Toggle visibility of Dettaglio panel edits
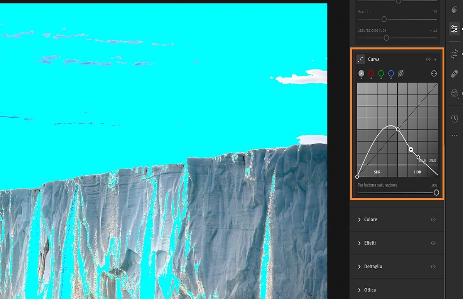 (433, 267)
